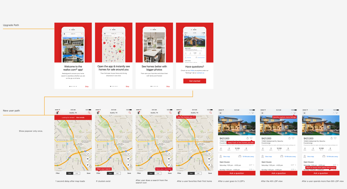347x189 pixels.
Task: Tap share icon on the '6th LDP view' listing
Action: click(331, 138)
